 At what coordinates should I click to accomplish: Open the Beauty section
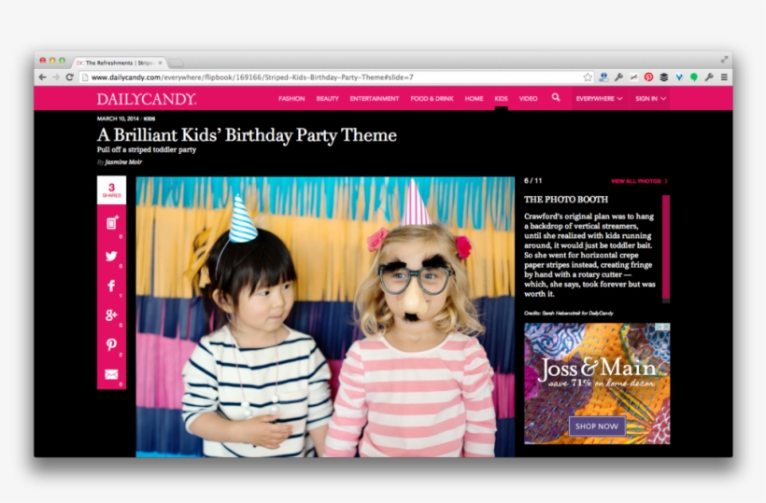(327, 99)
